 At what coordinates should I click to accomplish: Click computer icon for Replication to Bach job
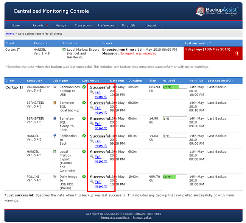pos(54,136)
